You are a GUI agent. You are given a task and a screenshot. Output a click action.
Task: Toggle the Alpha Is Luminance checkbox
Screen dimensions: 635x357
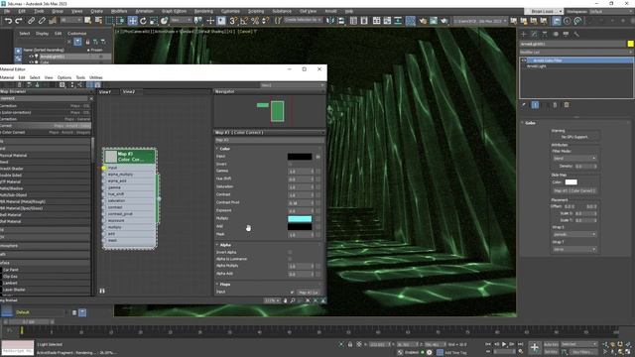[x=290, y=259]
